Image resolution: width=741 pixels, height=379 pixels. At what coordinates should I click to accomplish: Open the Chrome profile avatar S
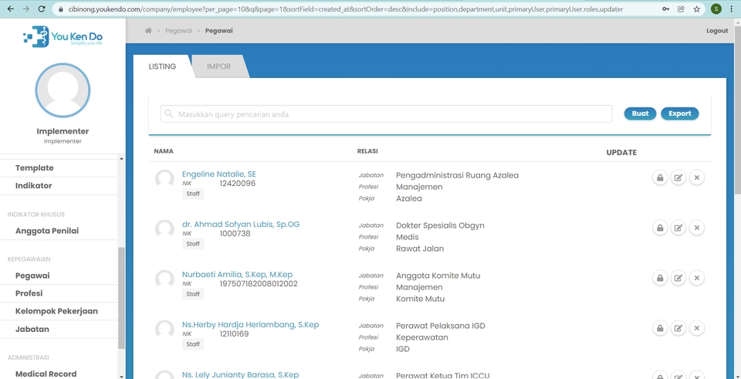716,9
